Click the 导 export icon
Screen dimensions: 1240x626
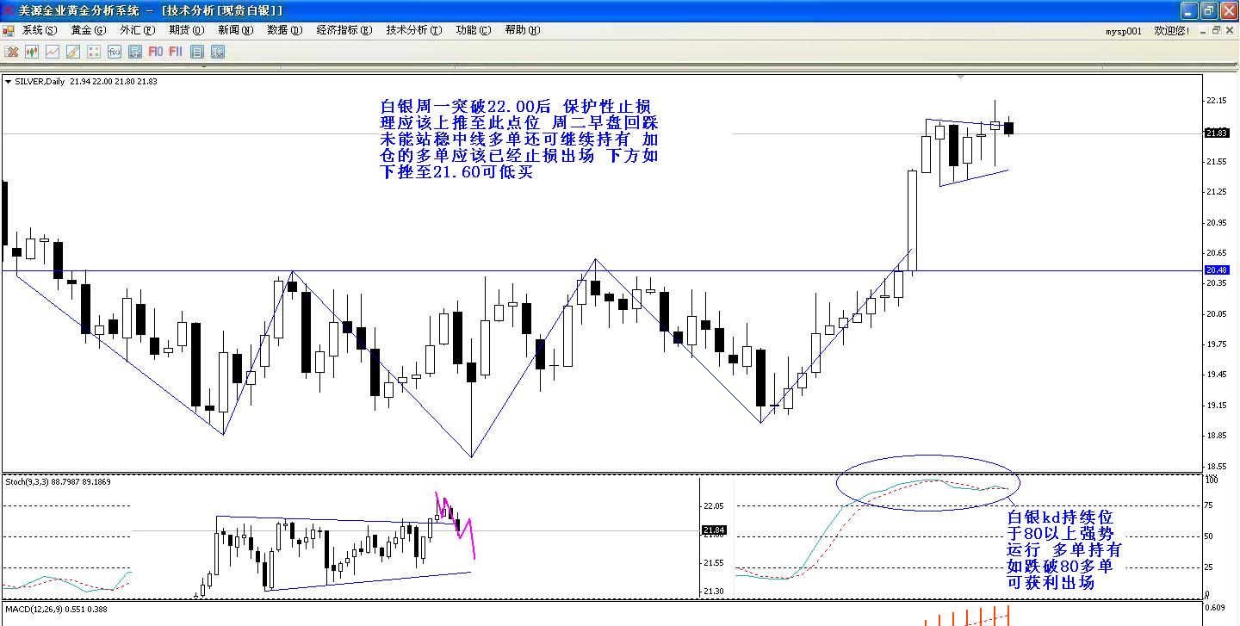135,52
